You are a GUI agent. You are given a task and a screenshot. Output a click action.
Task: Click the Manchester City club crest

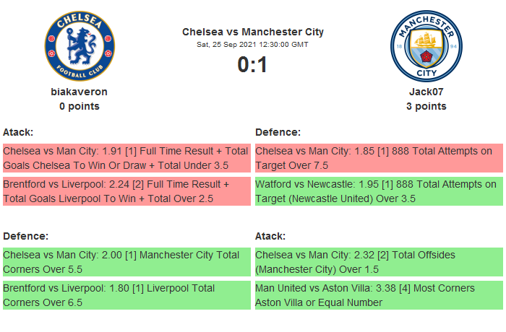(x=426, y=46)
